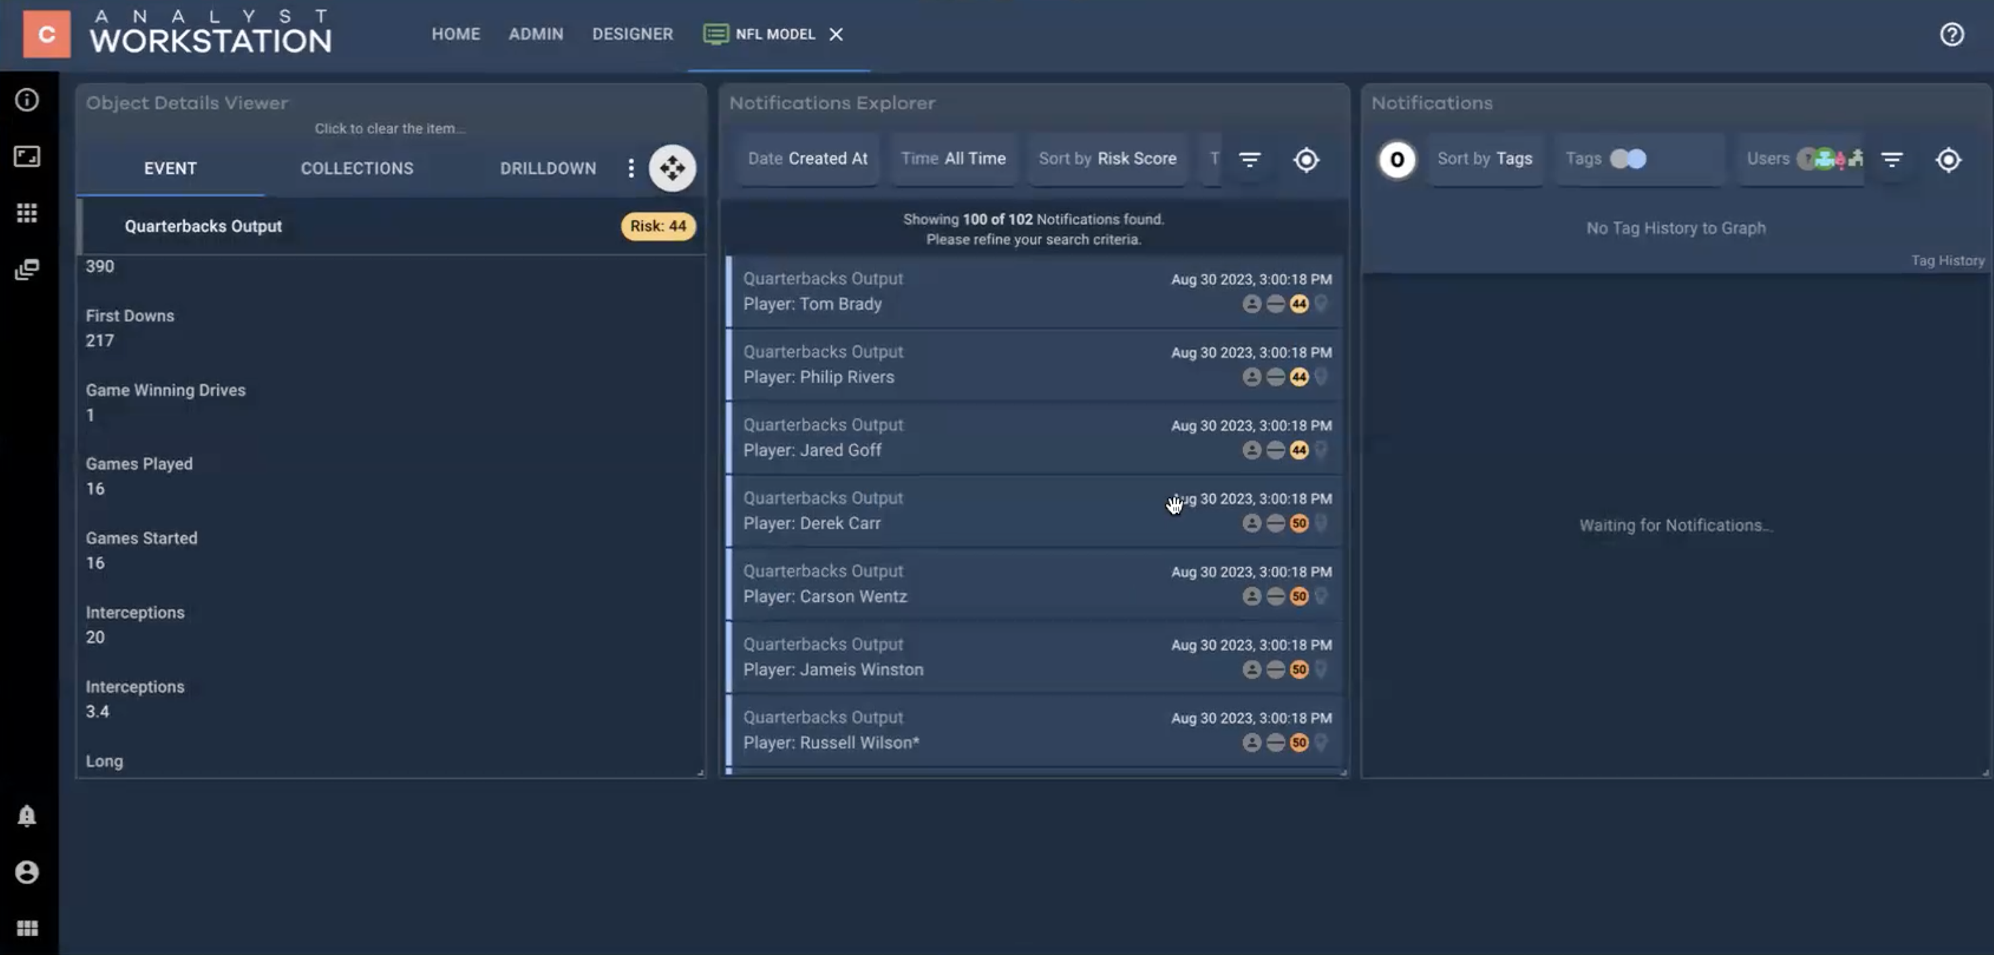Screen dimensions: 1994x955
Task: Click target locate icon in Notifications panel
Action: point(1947,159)
